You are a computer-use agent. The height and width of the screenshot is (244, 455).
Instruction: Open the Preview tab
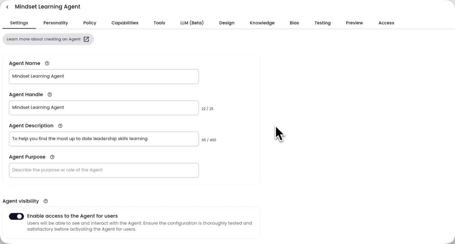(x=354, y=23)
